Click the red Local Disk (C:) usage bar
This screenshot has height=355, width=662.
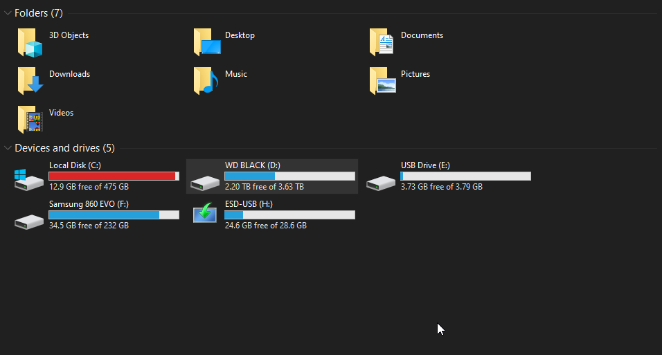pyautogui.click(x=113, y=176)
